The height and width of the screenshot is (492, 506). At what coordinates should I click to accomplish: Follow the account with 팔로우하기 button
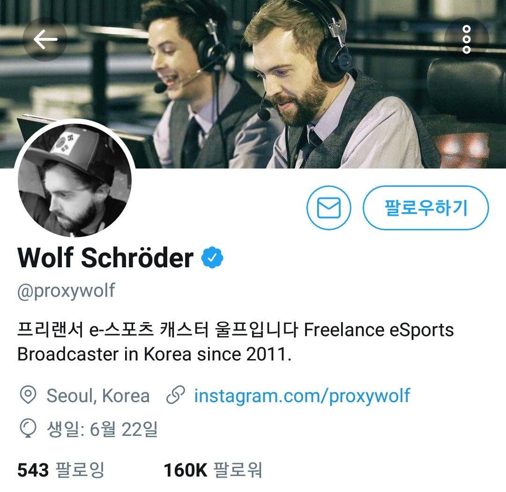click(425, 208)
